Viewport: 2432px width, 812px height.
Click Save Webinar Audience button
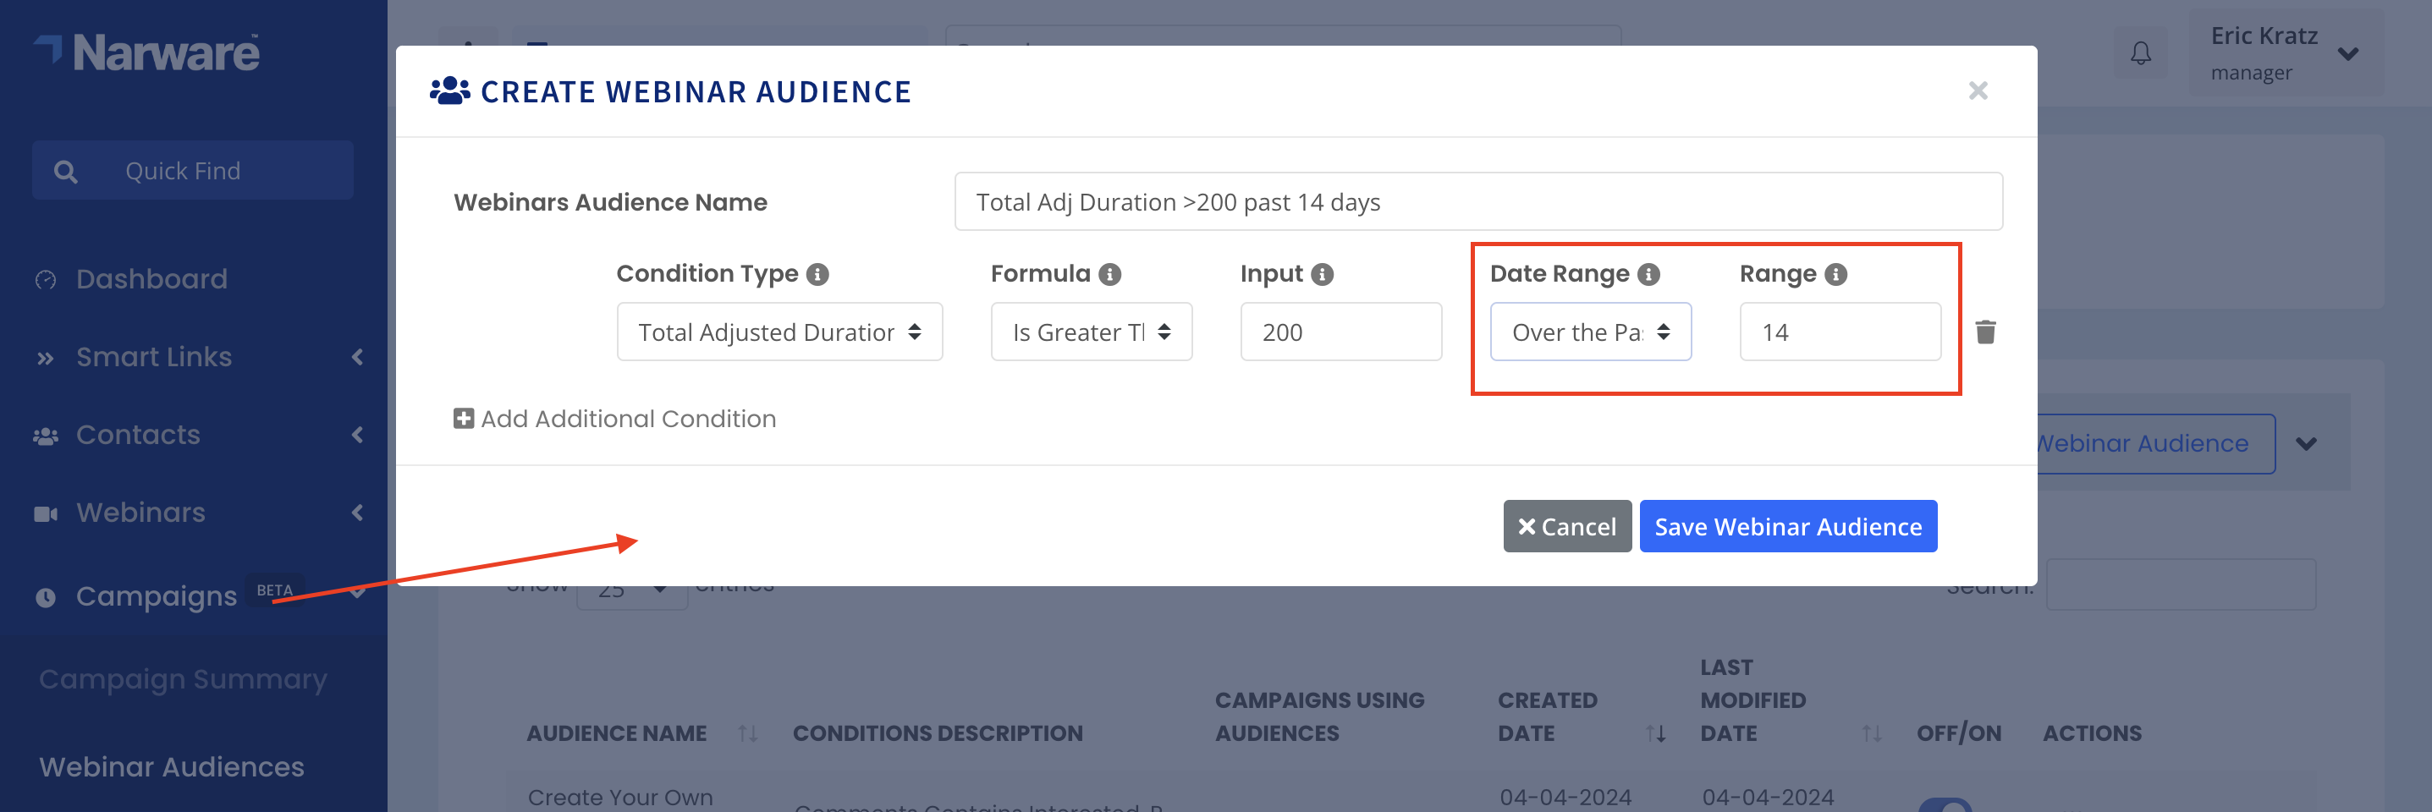[1788, 526]
